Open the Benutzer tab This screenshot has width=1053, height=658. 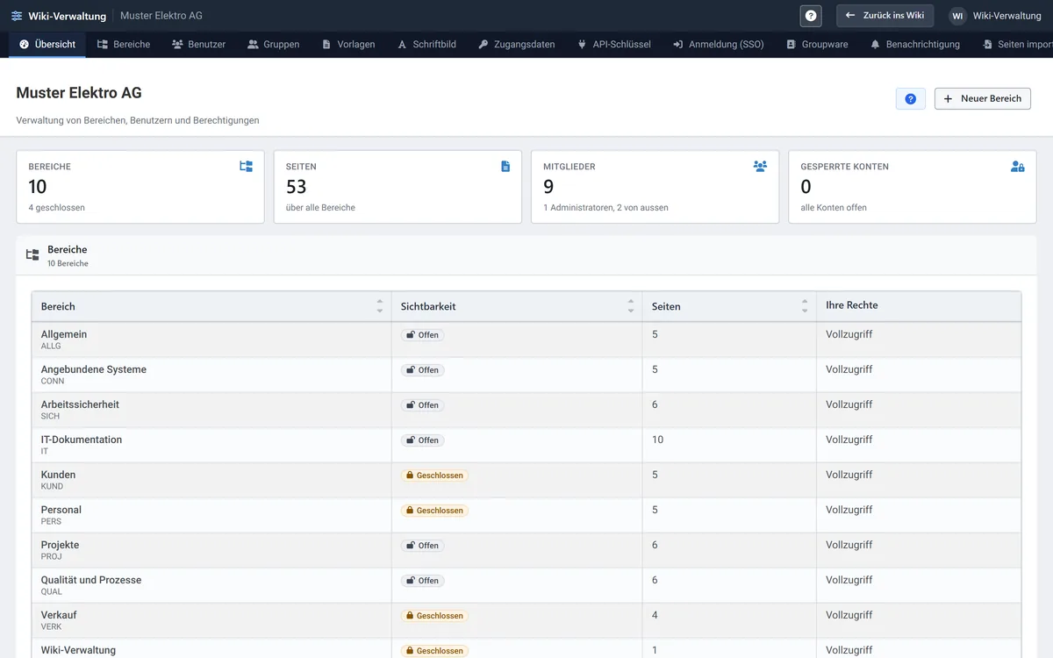point(198,44)
